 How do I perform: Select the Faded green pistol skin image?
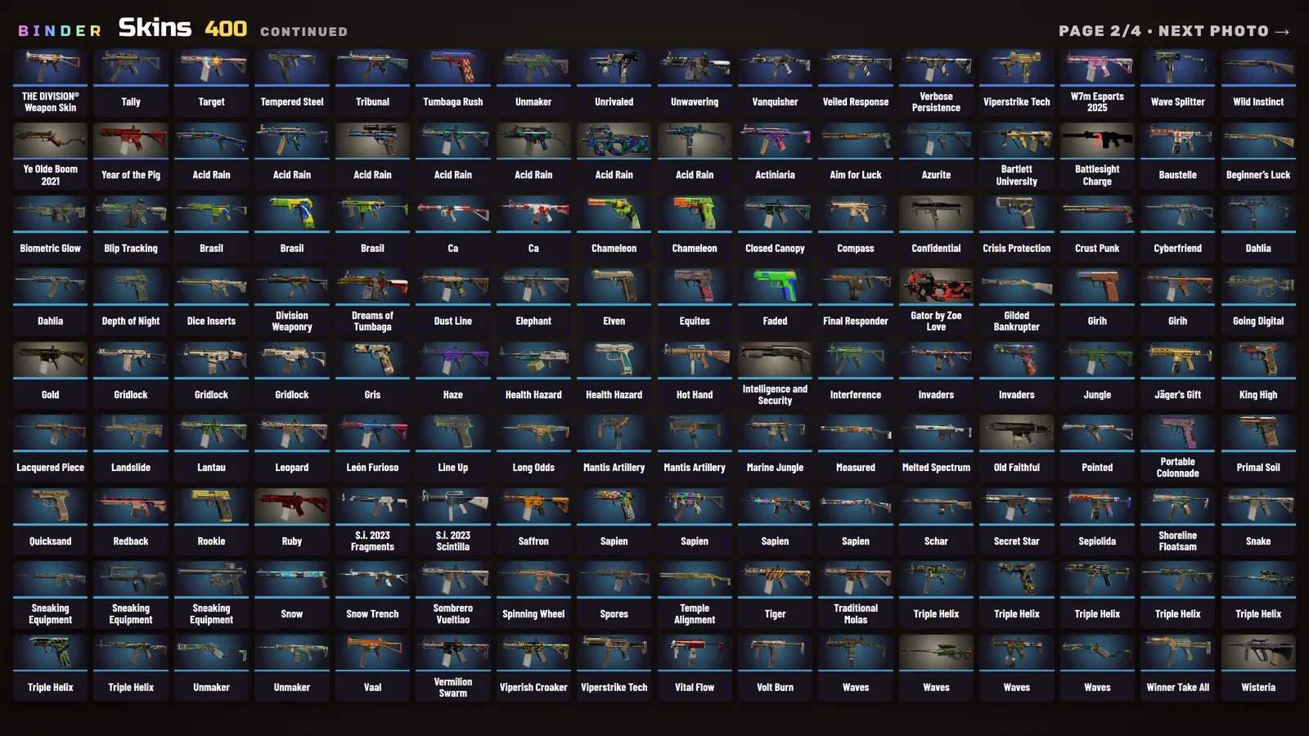click(x=775, y=286)
